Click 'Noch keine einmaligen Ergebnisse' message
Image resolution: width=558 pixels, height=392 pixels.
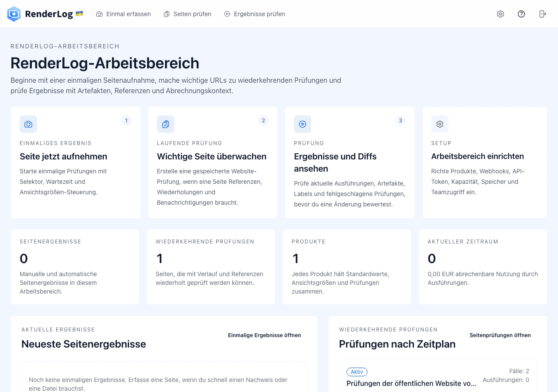tap(158, 384)
